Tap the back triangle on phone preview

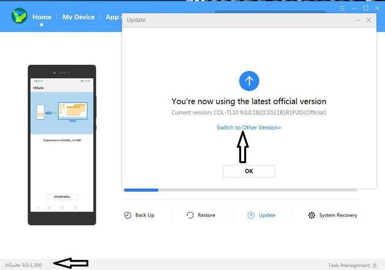click(x=48, y=208)
